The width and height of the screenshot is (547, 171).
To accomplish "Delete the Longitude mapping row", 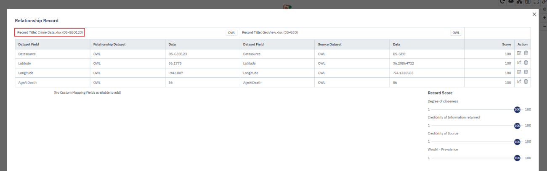I will click(526, 73).
